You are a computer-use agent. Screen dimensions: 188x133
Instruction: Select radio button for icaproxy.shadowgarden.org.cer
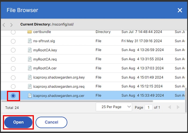click(13, 96)
